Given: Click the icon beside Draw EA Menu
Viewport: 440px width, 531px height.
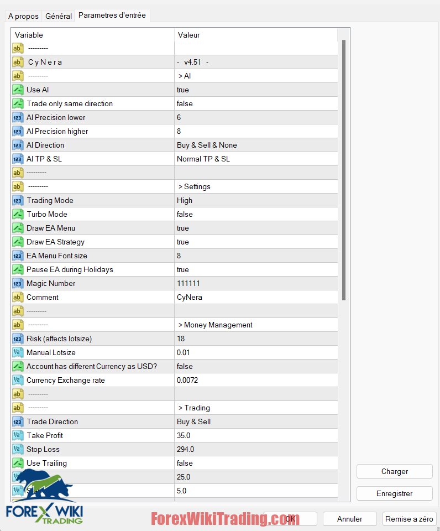Looking at the screenshot, I should (18, 228).
